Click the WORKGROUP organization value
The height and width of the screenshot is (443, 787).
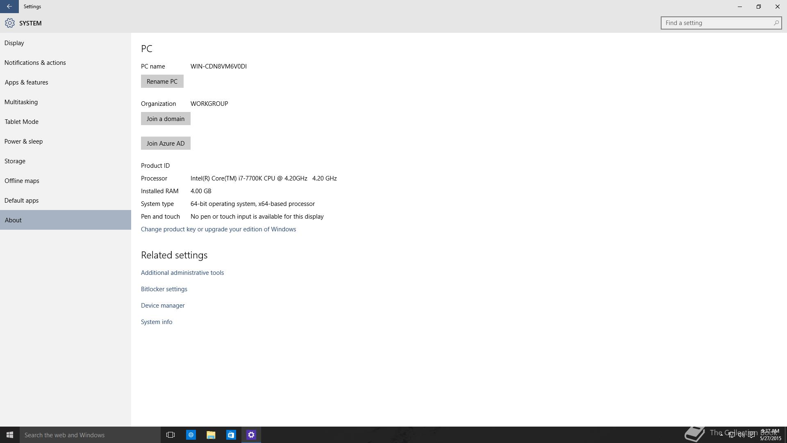(209, 104)
